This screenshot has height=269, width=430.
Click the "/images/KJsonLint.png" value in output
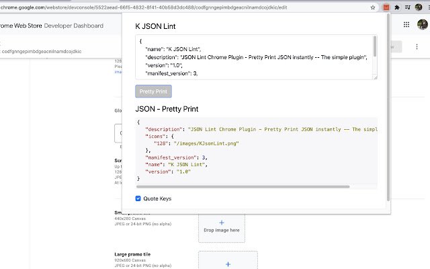pos(206,143)
